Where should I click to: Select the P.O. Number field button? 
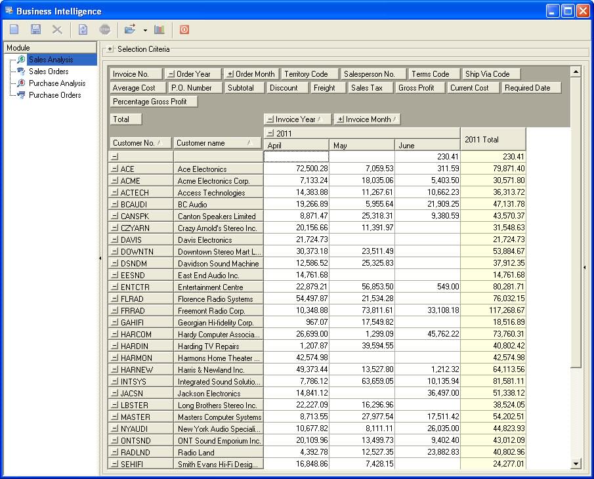tap(195, 88)
